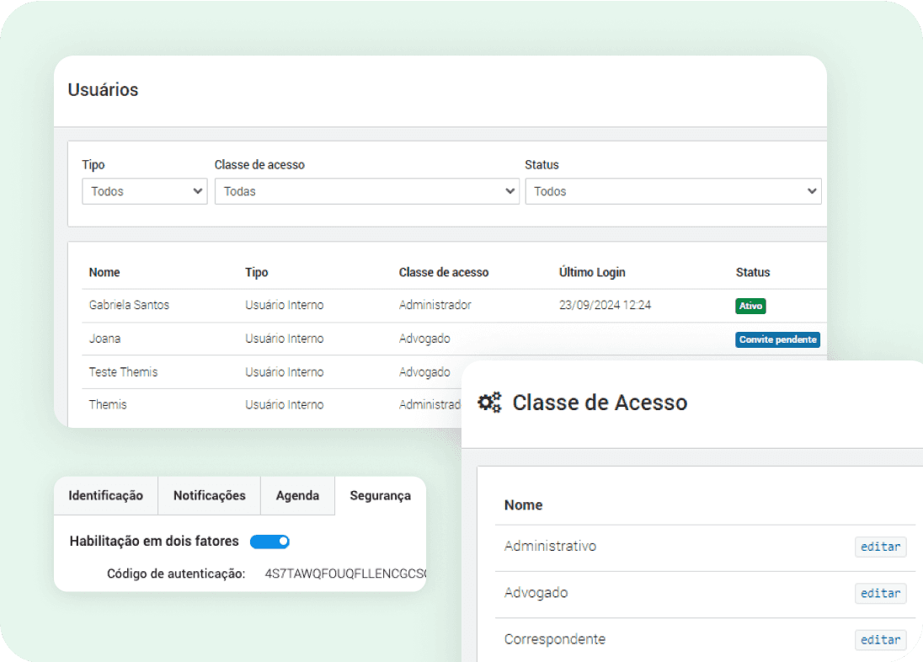Click the green Ativo status badge

(750, 306)
